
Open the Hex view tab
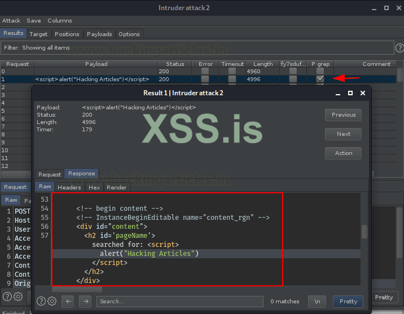pyautogui.click(x=94, y=187)
